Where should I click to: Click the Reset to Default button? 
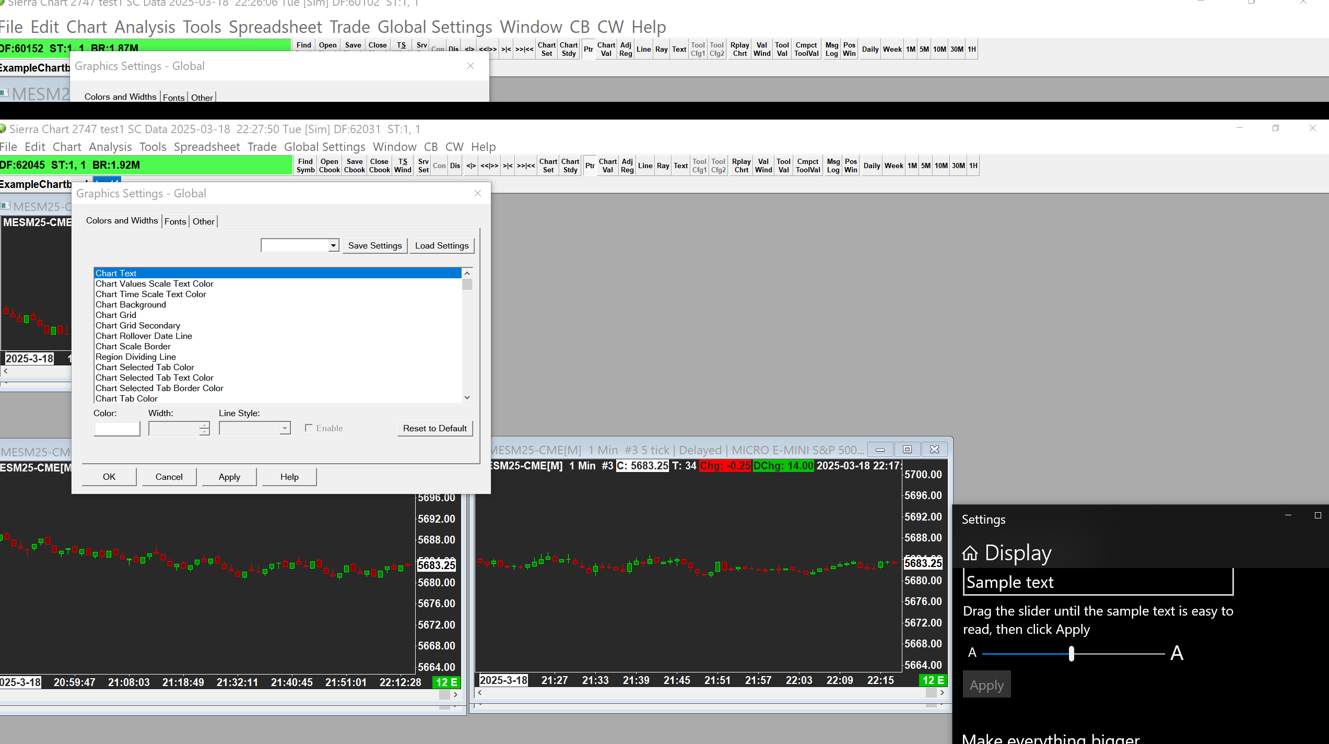[x=434, y=428]
